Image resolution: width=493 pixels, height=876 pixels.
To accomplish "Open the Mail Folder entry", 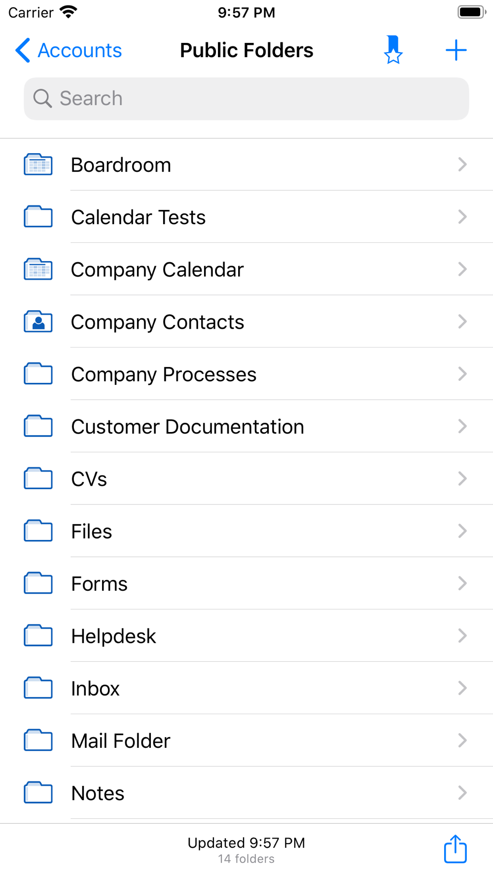I will (x=121, y=741).
